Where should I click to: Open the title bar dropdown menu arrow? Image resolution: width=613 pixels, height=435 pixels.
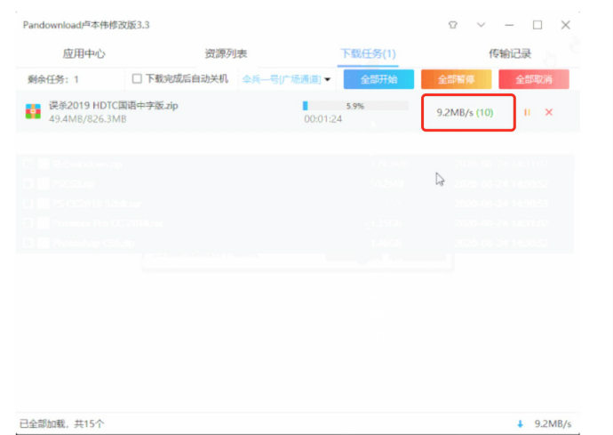click(x=481, y=25)
